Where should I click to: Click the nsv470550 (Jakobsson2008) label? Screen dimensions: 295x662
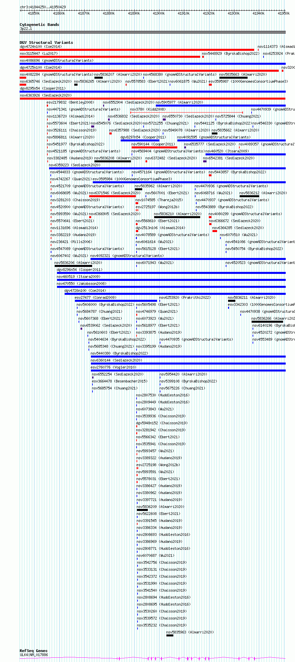(82, 284)
